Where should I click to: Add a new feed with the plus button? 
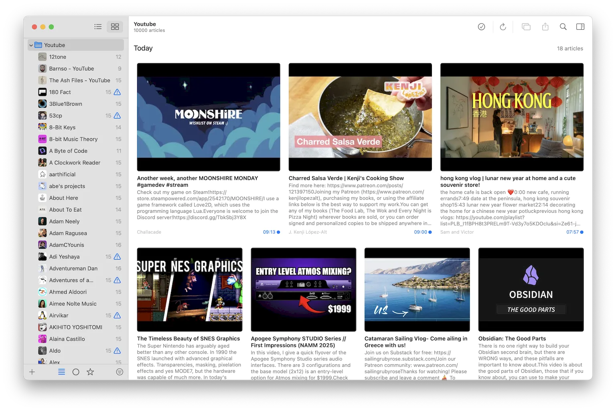tap(32, 372)
